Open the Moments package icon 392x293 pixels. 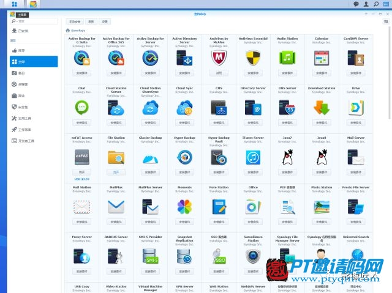(184, 207)
